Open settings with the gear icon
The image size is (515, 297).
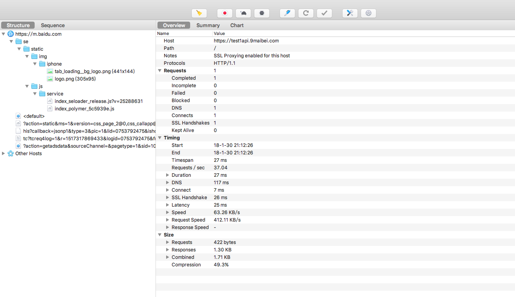point(369,13)
